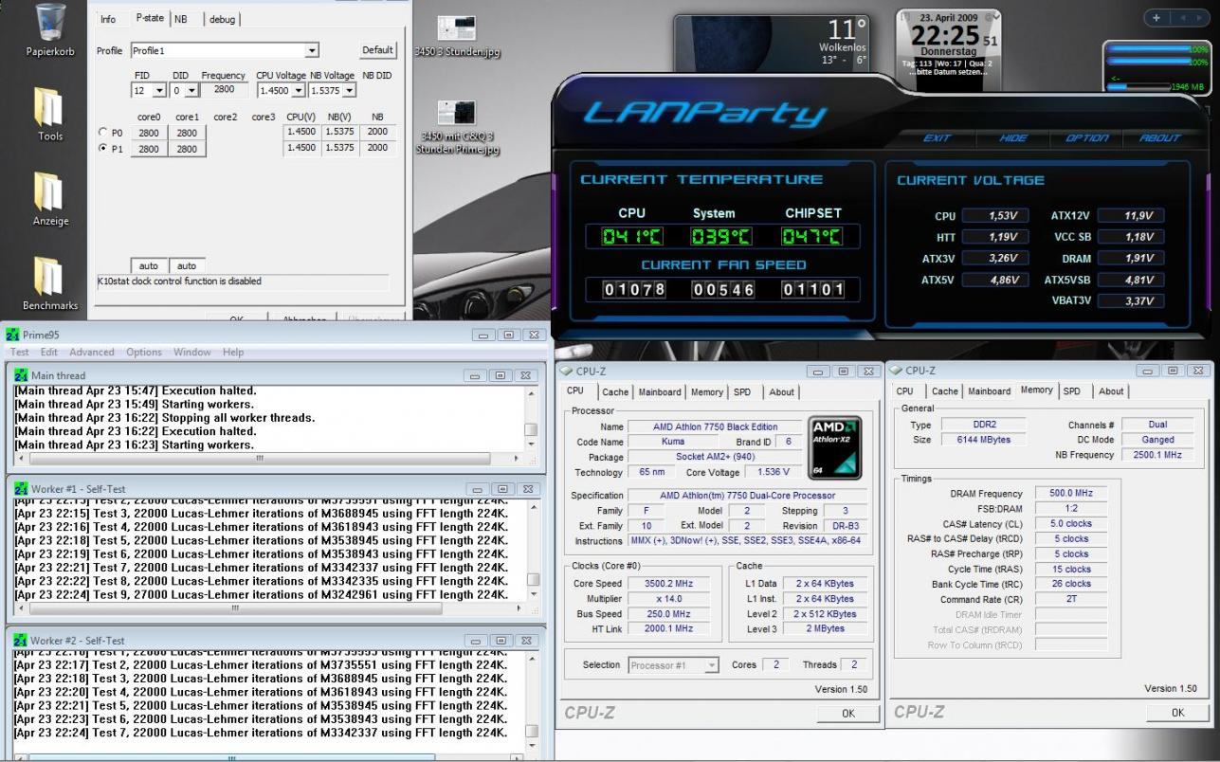1220x762 pixels.
Task: Open the Mainboard tab in the CPU-Z window showing CPU
Action: [660, 391]
